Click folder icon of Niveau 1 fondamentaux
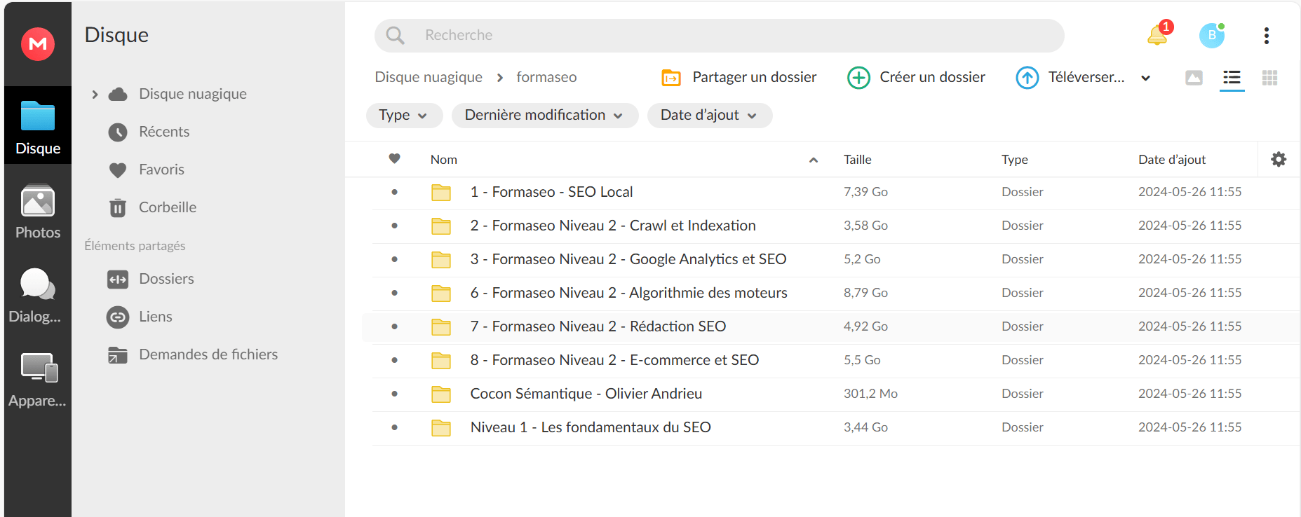 point(441,427)
